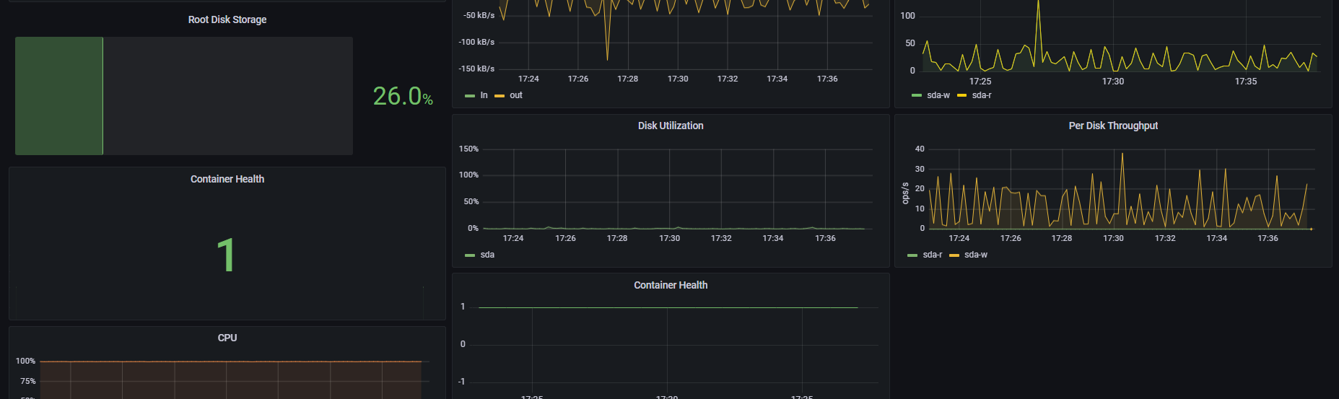Toggle the "out" series legend label
Viewport: 1339px width, 399px height.
pos(515,95)
